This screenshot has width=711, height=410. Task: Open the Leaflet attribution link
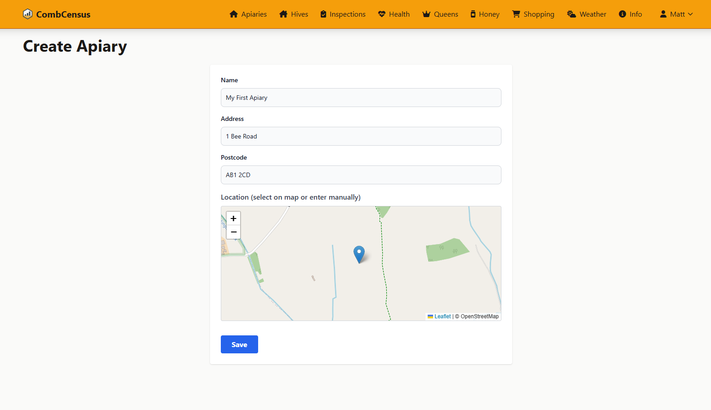tap(439, 316)
